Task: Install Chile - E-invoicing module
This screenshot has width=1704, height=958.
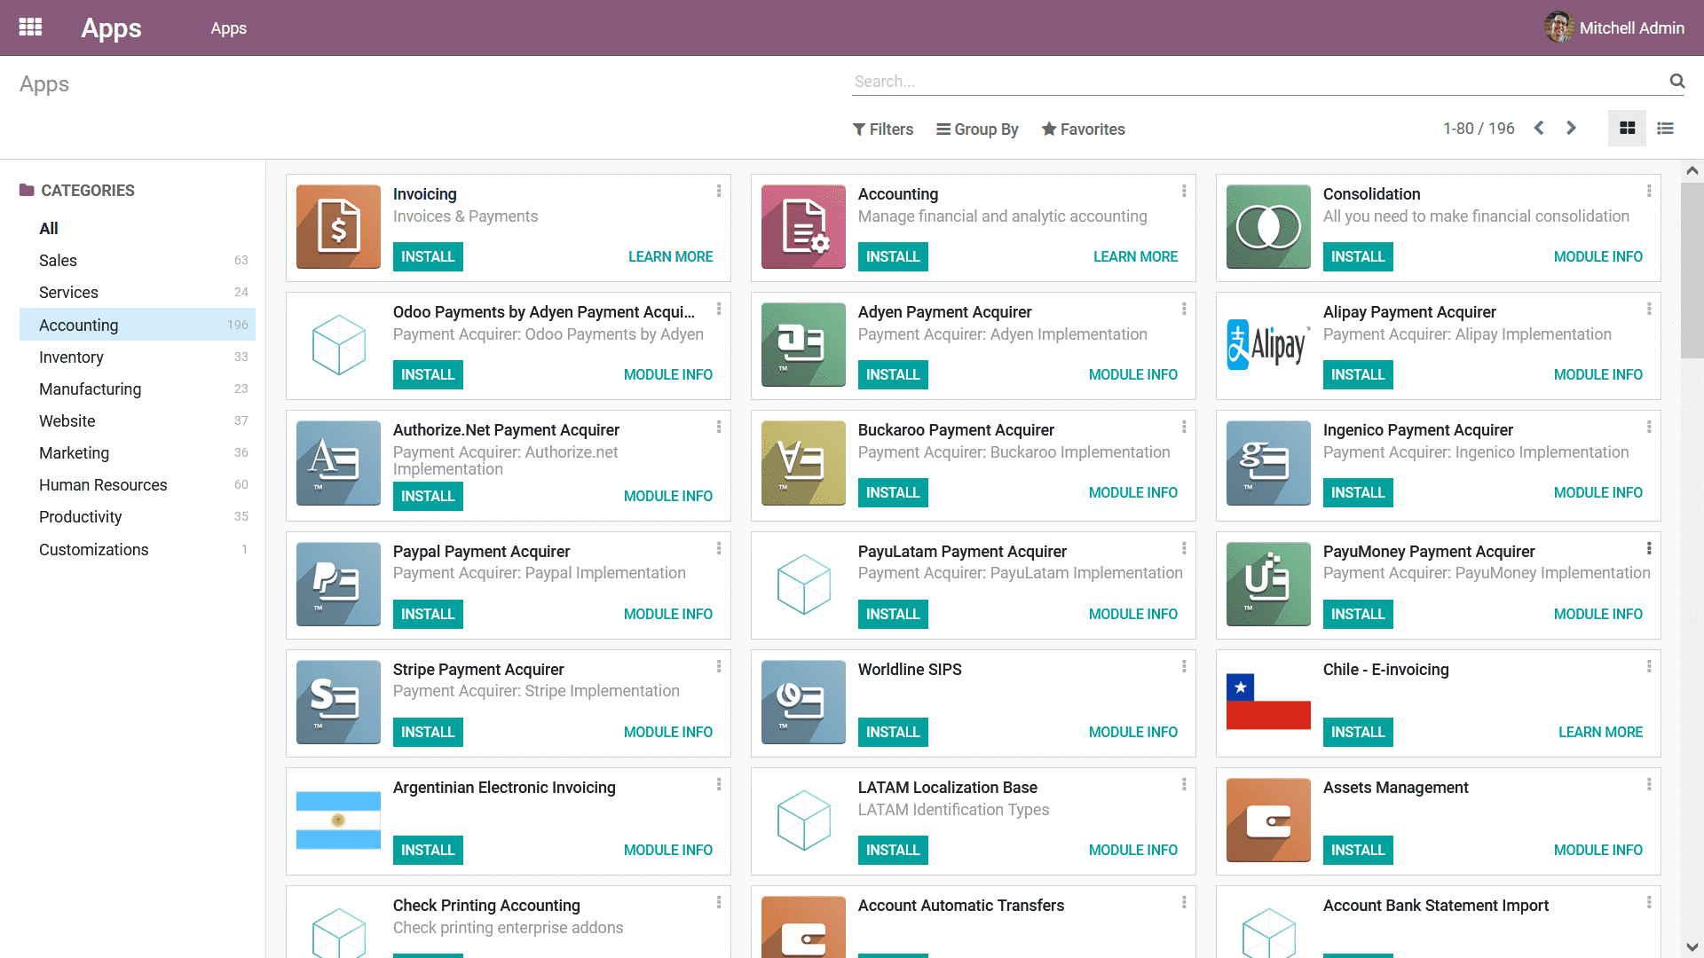Action: 1358,732
